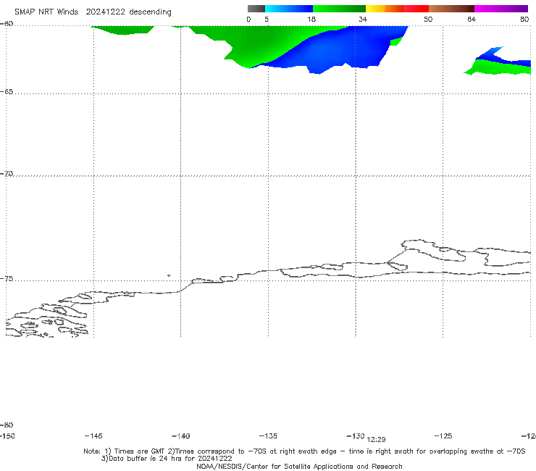Click the "12:29" swath time label

pos(377,440)
